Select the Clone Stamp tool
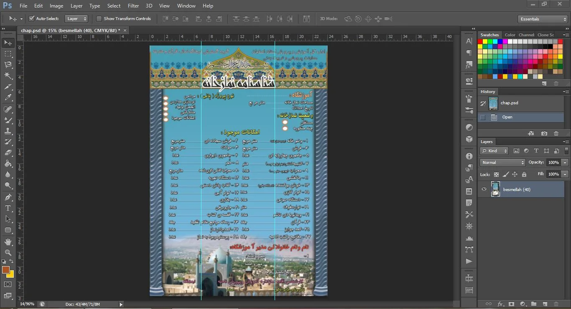 pyautogui.click(x=8, y=131)
